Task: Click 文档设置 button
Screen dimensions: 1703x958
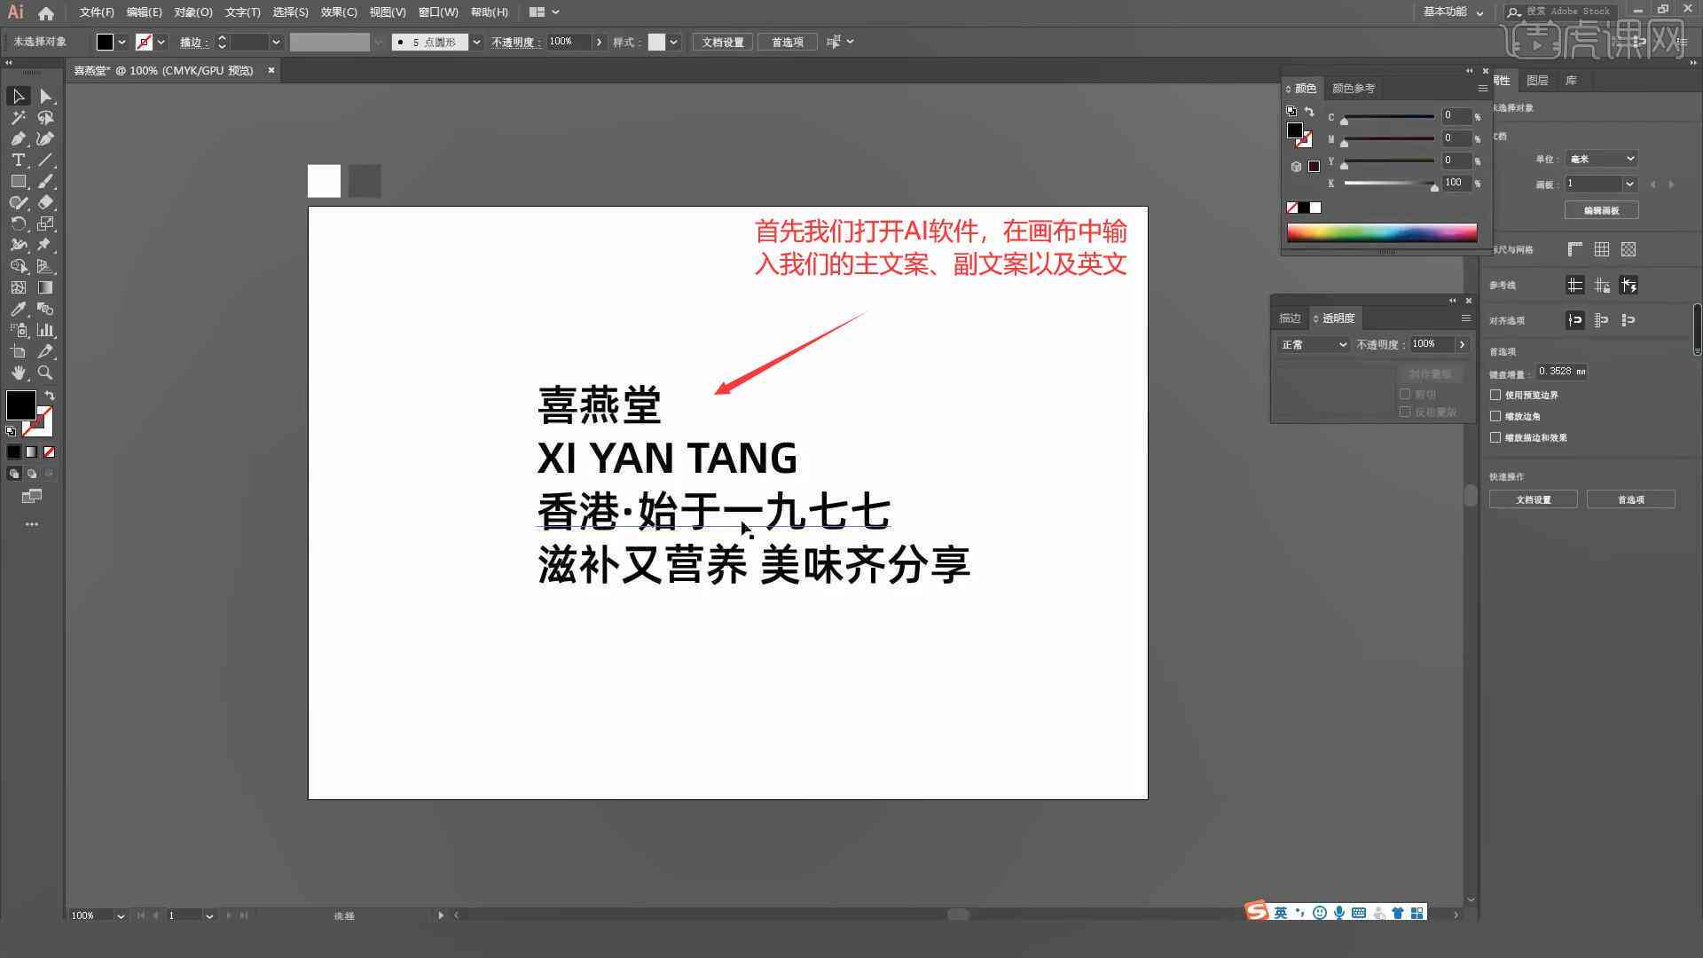Action: click(1534, 500)
